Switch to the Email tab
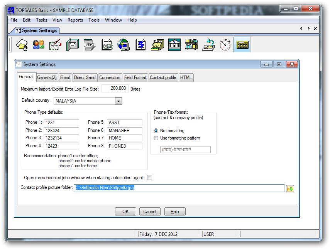This screenshot has width=330, height=249. coord(65,77)
